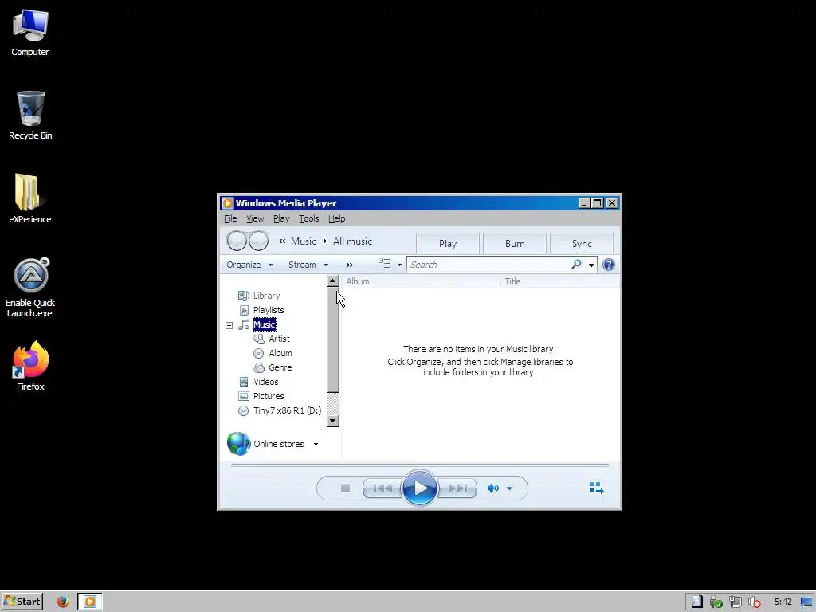Open Computer desktop icon

pyautogui.click(x=30, y=33)
